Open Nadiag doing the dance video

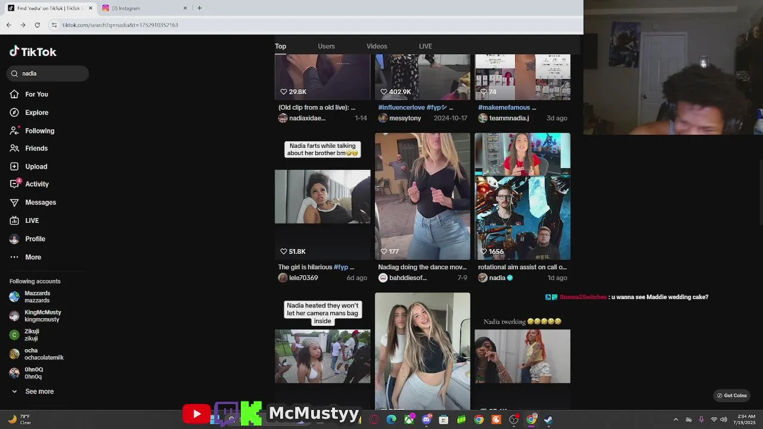point(423,197)
